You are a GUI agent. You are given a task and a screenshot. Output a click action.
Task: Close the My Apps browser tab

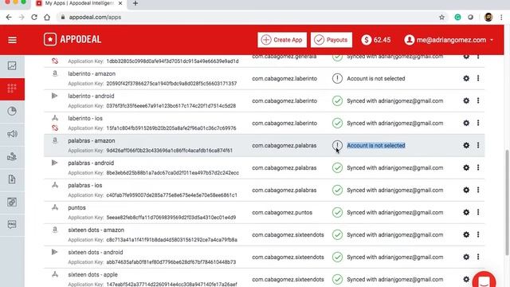pos(120,3)
